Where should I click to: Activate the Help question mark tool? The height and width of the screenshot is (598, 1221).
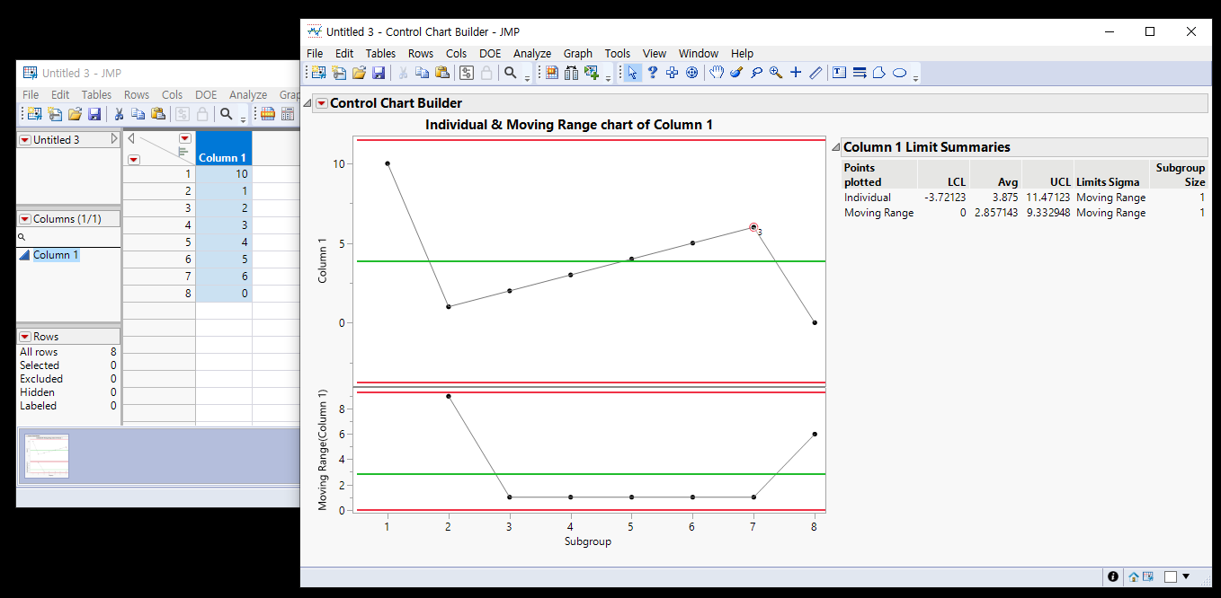pos(653,72)
